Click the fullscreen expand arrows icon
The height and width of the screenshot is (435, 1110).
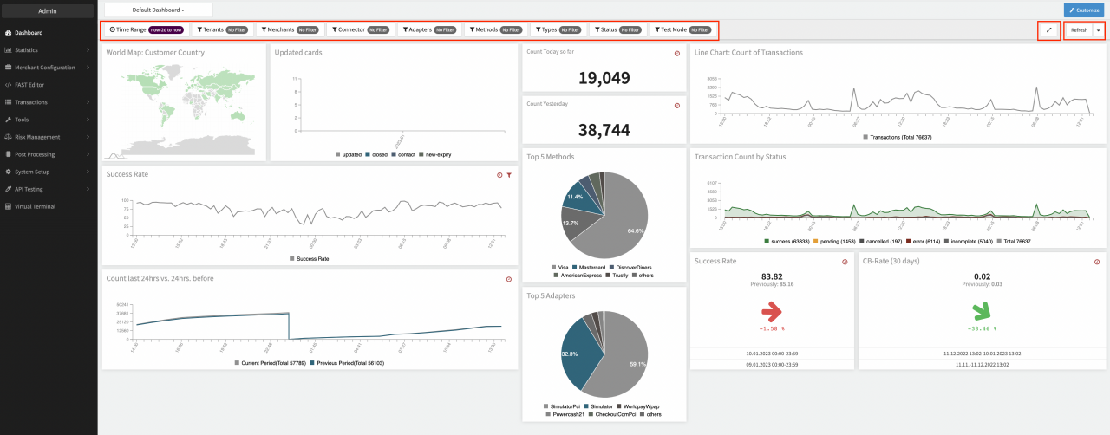coord(1048,29)
